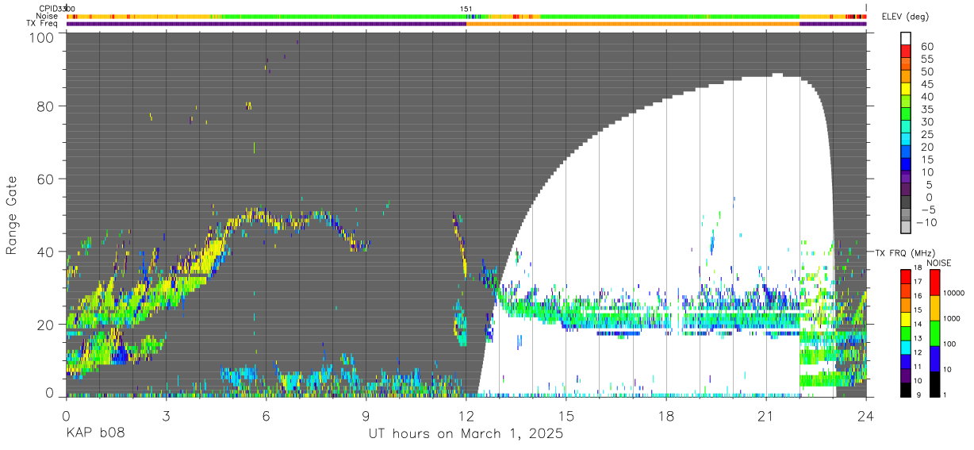
Task: Click the '10000' label on the NOISE colorbar
Action: (x=954, y=293)
